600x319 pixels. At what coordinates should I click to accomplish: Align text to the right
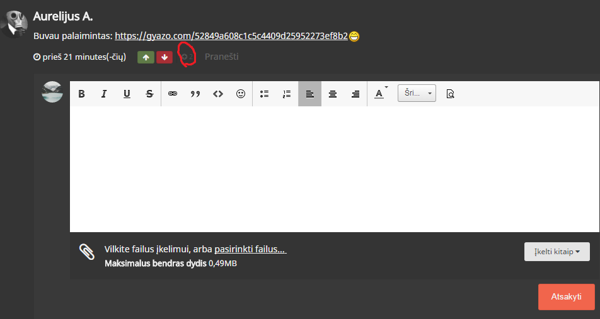[355, 94]
